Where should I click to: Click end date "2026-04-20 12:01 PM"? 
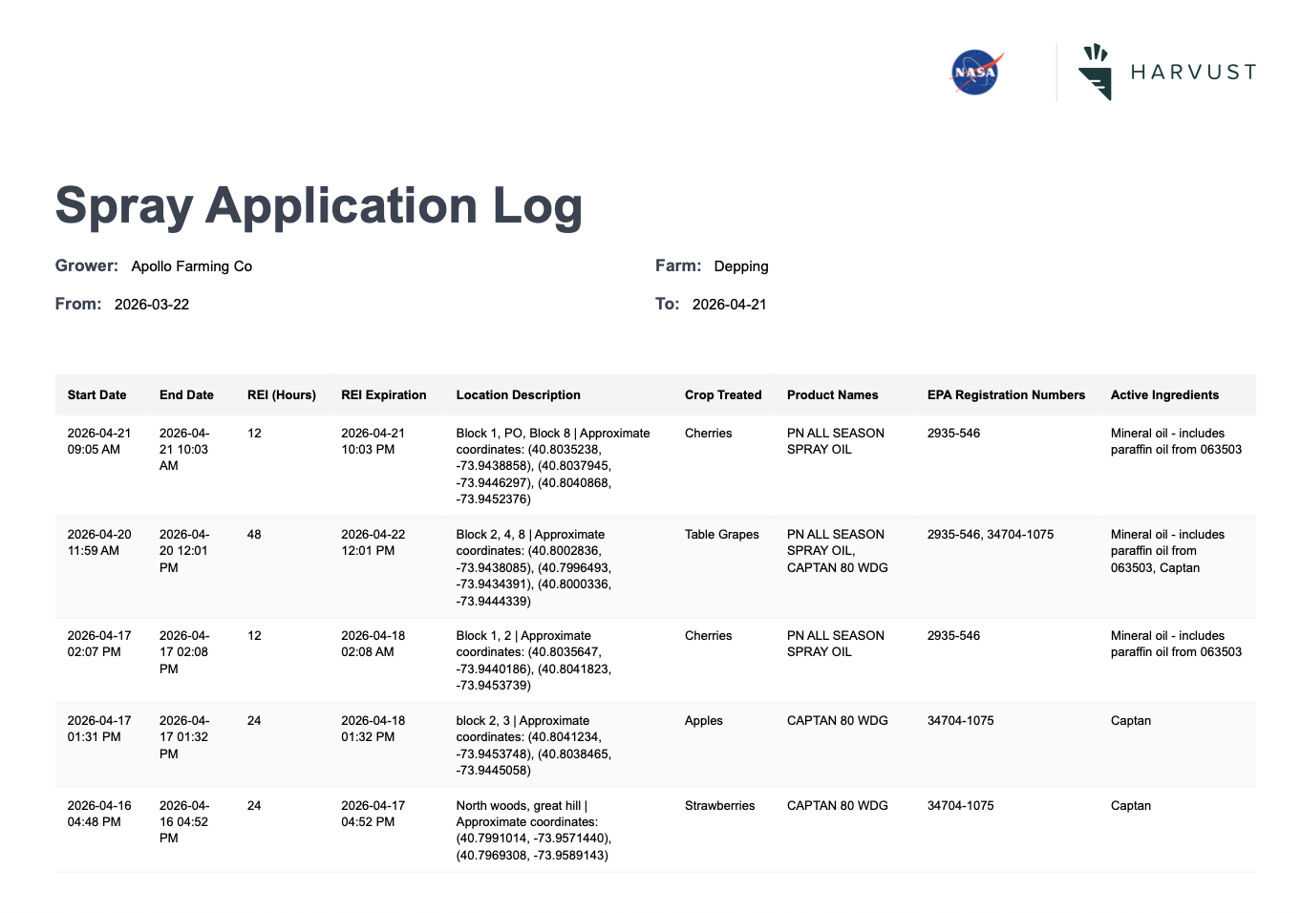click(x=184, y=551)
